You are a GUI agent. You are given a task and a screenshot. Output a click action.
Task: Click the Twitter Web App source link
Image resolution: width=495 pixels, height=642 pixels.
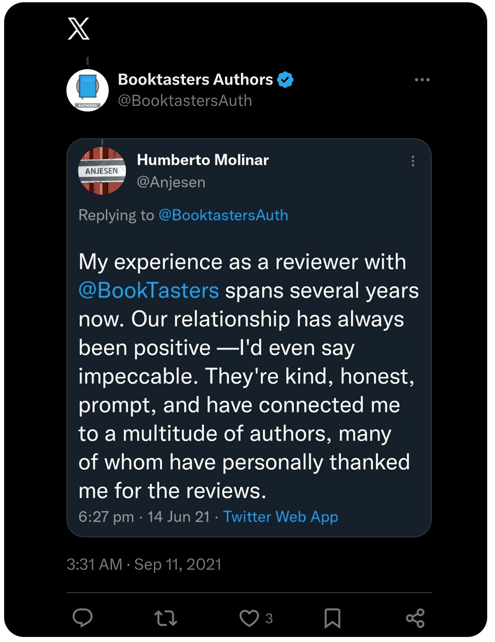(280, 517)
